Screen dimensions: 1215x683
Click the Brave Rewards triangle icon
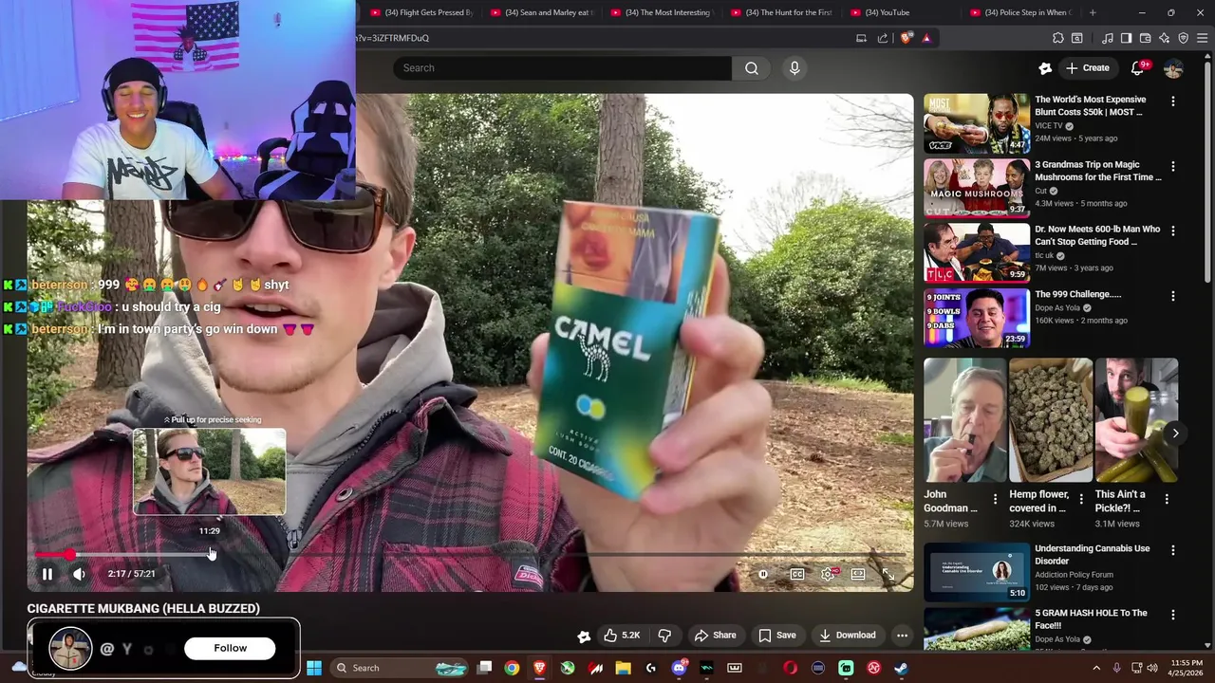tap(926, 38)
